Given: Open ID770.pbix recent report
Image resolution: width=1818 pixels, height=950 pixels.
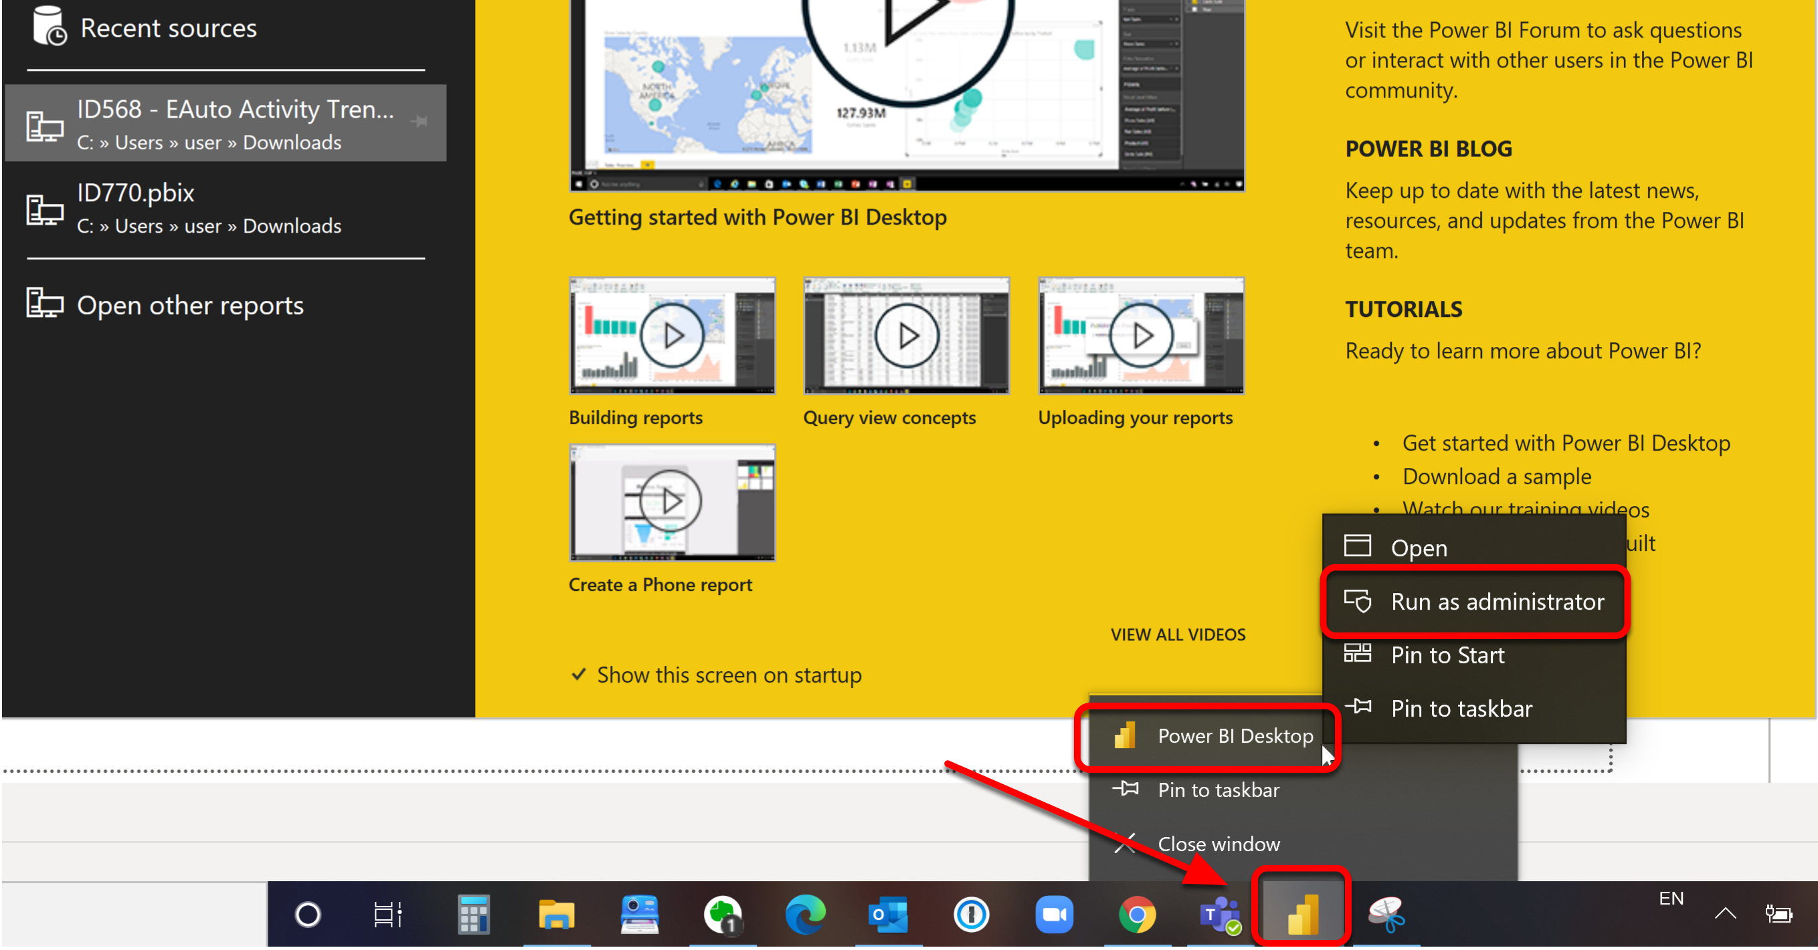Looking at the screenshot, I should click(226, 208).
